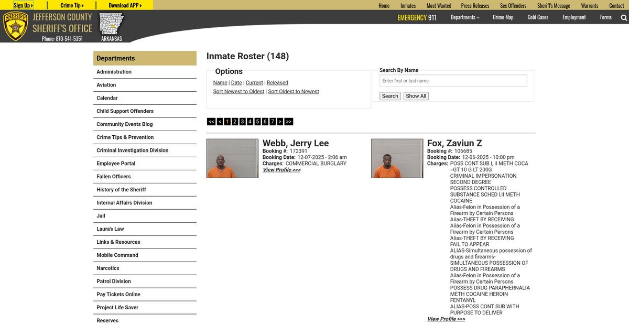629x325 pixels.
Task: Click the Arkansas state map icon
Action: [x=112, y=24]
